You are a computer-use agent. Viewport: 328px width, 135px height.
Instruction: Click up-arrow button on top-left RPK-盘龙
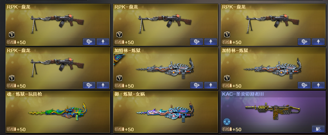tap(103, 42)
